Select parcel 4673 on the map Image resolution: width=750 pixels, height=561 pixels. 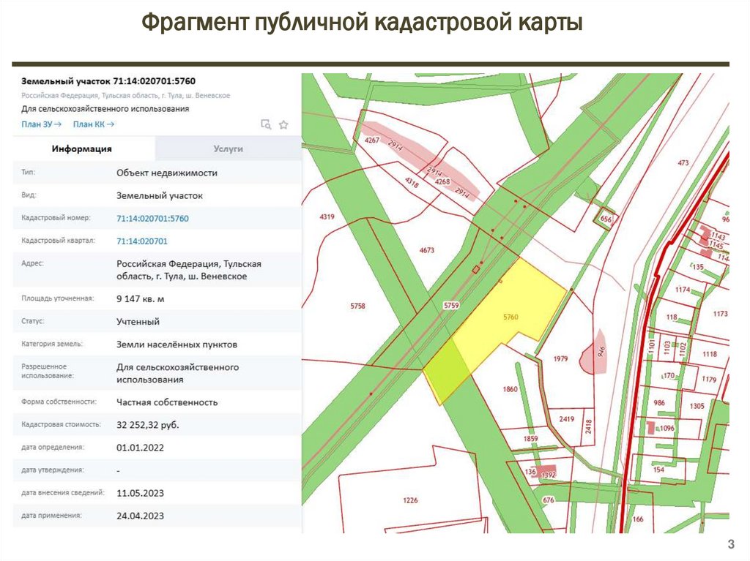coord(427,250)
